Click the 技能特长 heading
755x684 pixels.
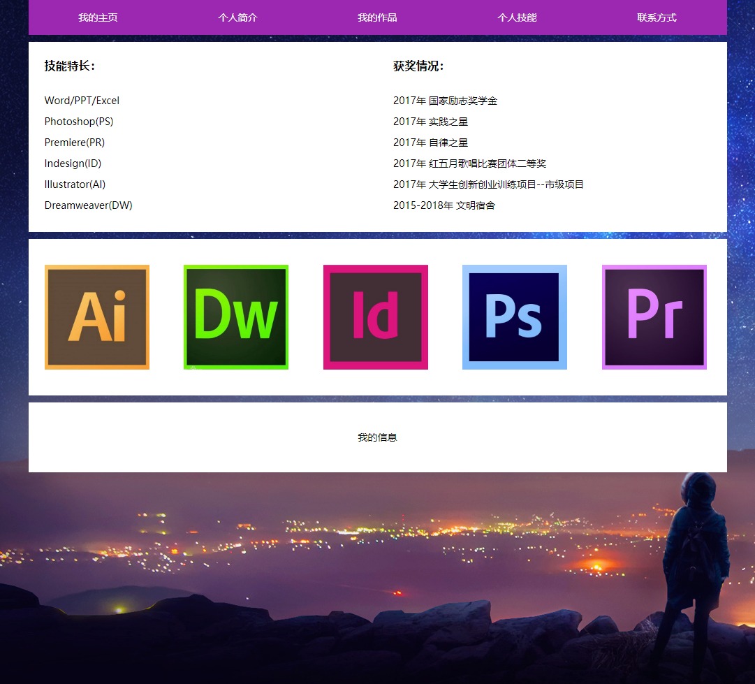click(x=70, y=66)
